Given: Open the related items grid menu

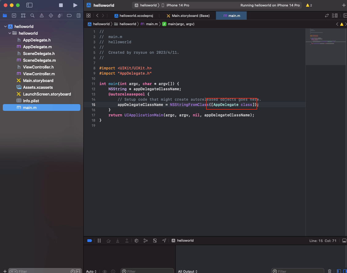Looking at the screenshot, I should 89,15.
